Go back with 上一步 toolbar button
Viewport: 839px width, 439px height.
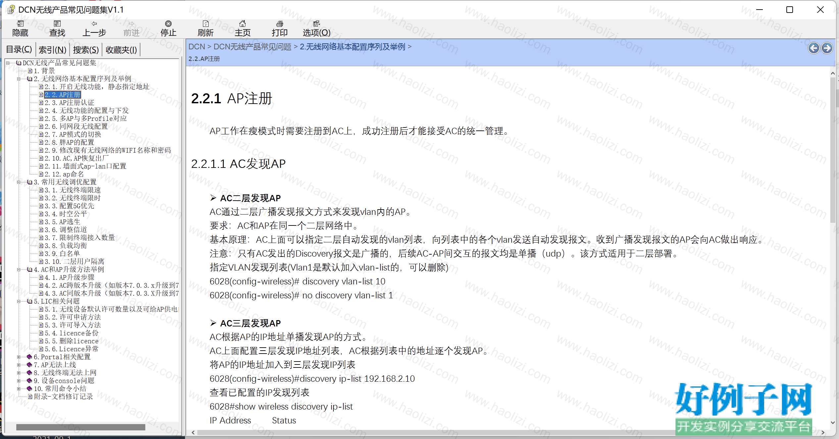pyautogui.click(x=94, y=28)
